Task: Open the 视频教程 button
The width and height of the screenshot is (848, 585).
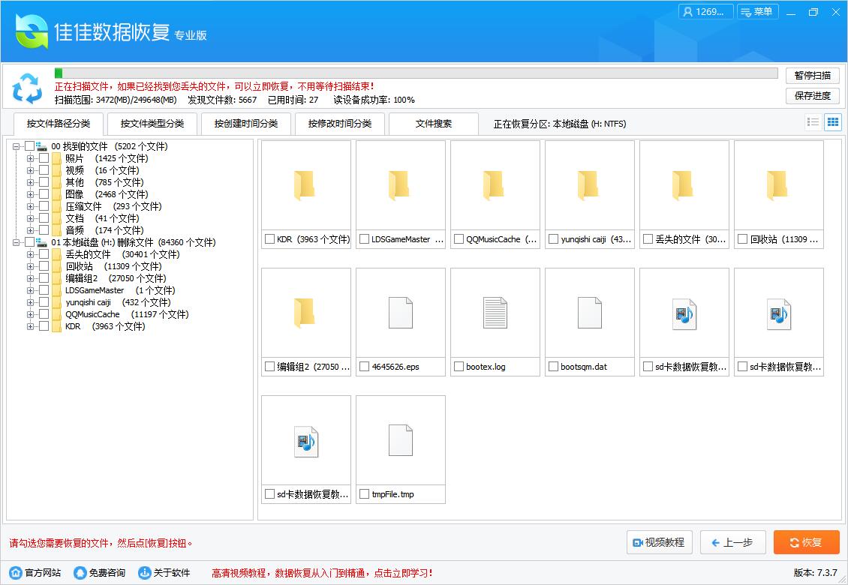Action: click(659, 542)
